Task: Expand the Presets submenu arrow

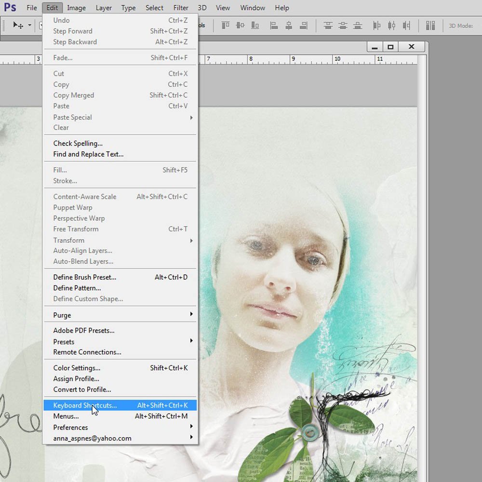Action: tap(191, 341)
